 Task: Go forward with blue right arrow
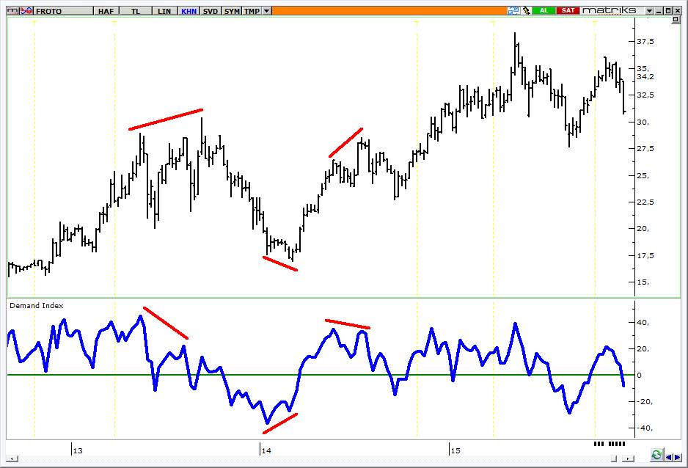pos(678,458)
